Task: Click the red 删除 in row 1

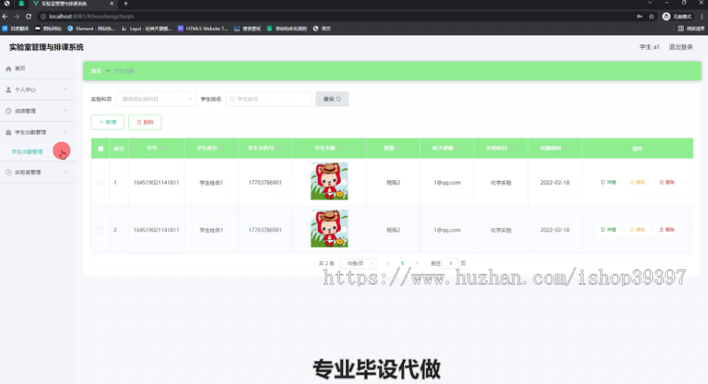Action: coord(667,182)
